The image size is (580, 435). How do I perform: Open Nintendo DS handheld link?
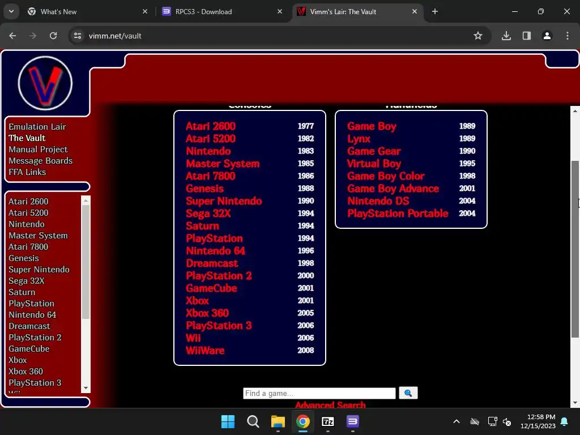click(x=378, y=201)
